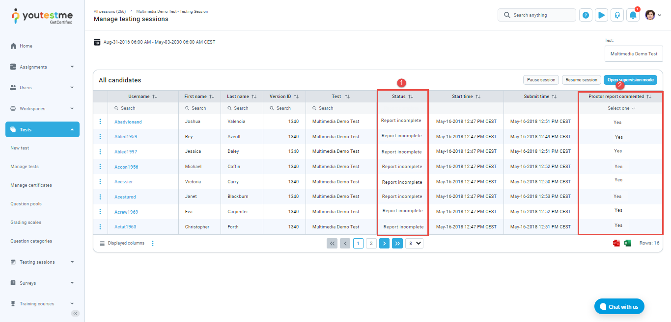Click the blue play icon in header
Screen dimensions: 671x322
coord(601,15)
